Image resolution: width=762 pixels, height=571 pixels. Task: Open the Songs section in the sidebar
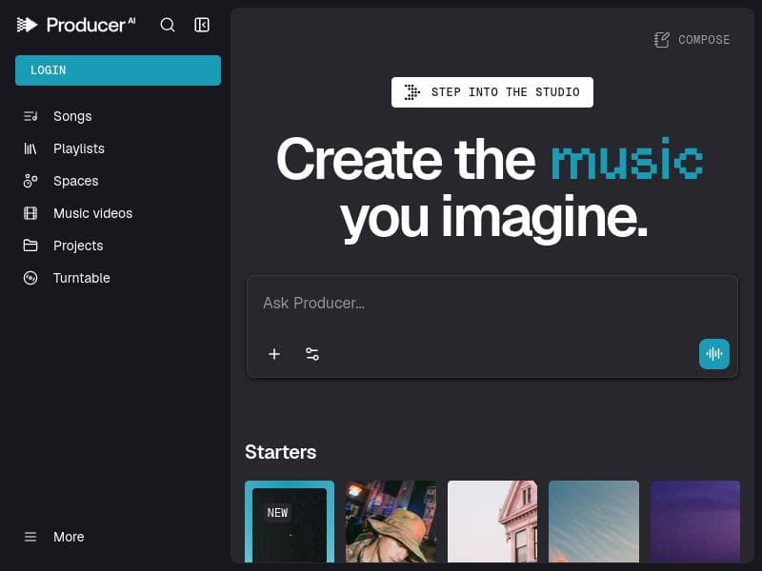[x=72, y=116]
